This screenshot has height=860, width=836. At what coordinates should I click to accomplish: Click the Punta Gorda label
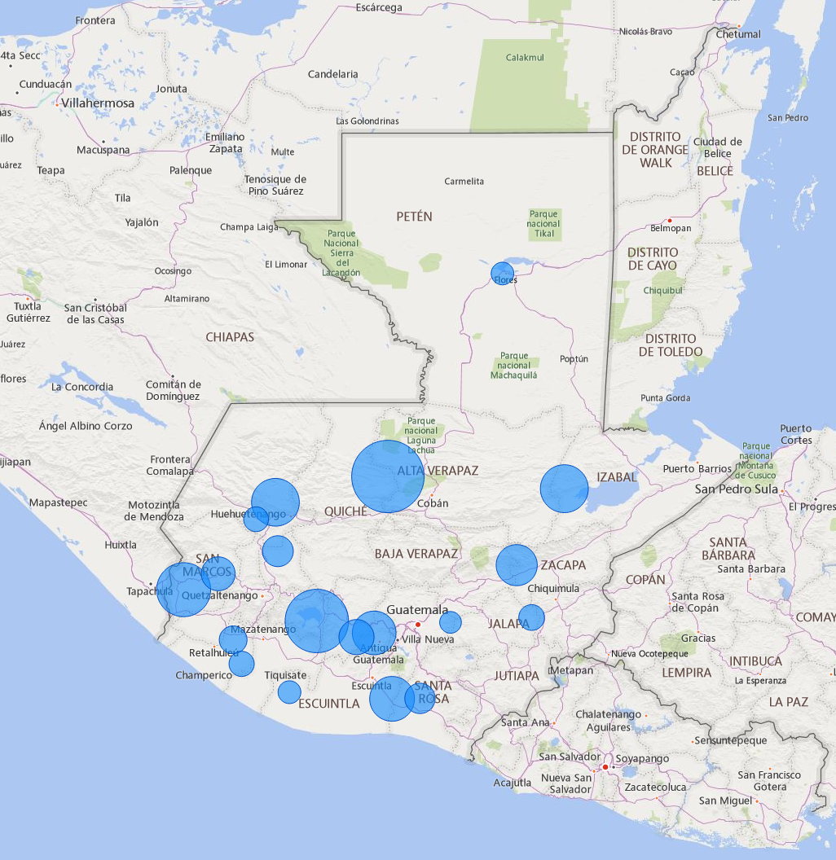coord(665,398)
